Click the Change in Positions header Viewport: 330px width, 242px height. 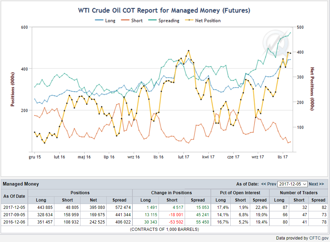tap(171, 193)
